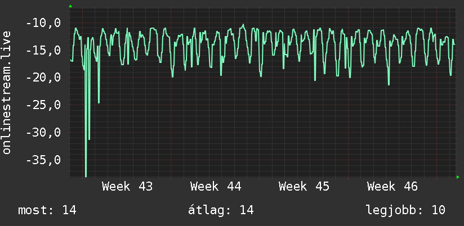Click the "Week 46" axis label

pos(392,187)
